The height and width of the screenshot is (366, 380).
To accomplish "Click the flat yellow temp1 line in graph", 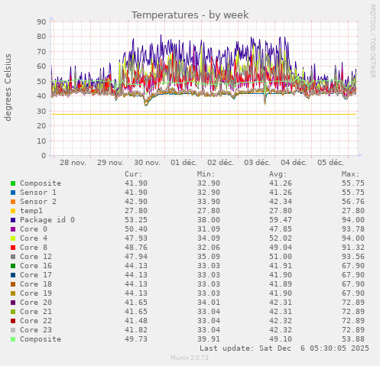I will [x=204, y=114].
